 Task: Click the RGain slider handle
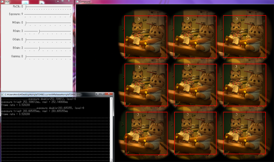point(39,31)
